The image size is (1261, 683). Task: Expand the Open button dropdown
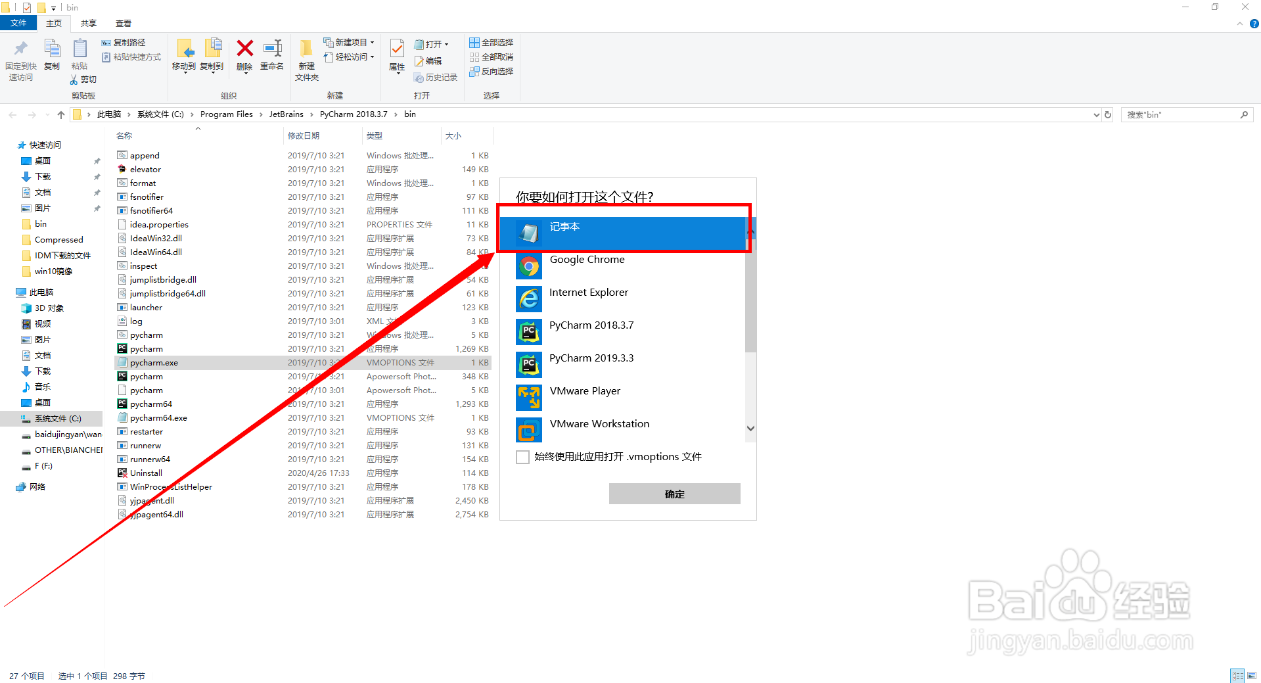[446, 45]
